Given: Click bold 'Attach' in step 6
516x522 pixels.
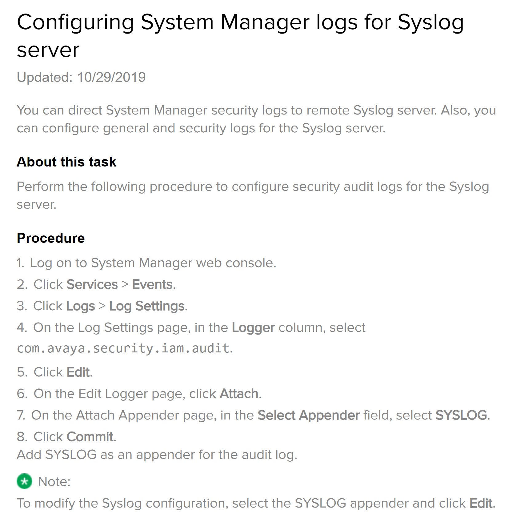Looking at the screenshot, I should pos(239,394).
